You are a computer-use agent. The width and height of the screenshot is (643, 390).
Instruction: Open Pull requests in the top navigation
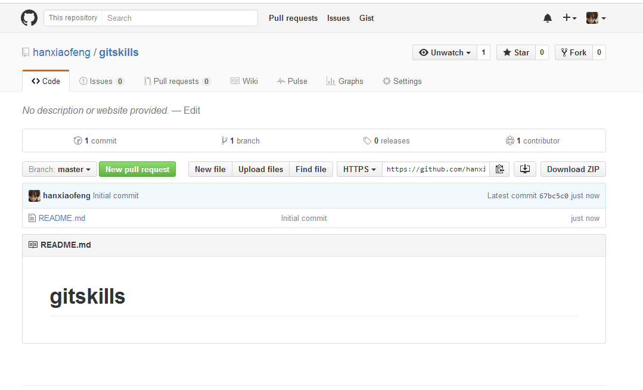(293, 18)
